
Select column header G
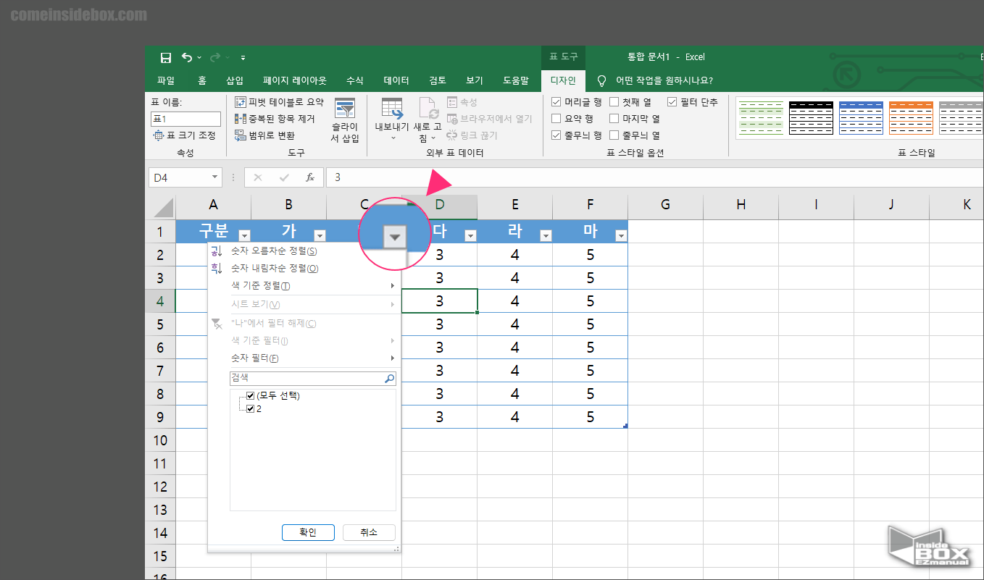click(x=665, y=205)
